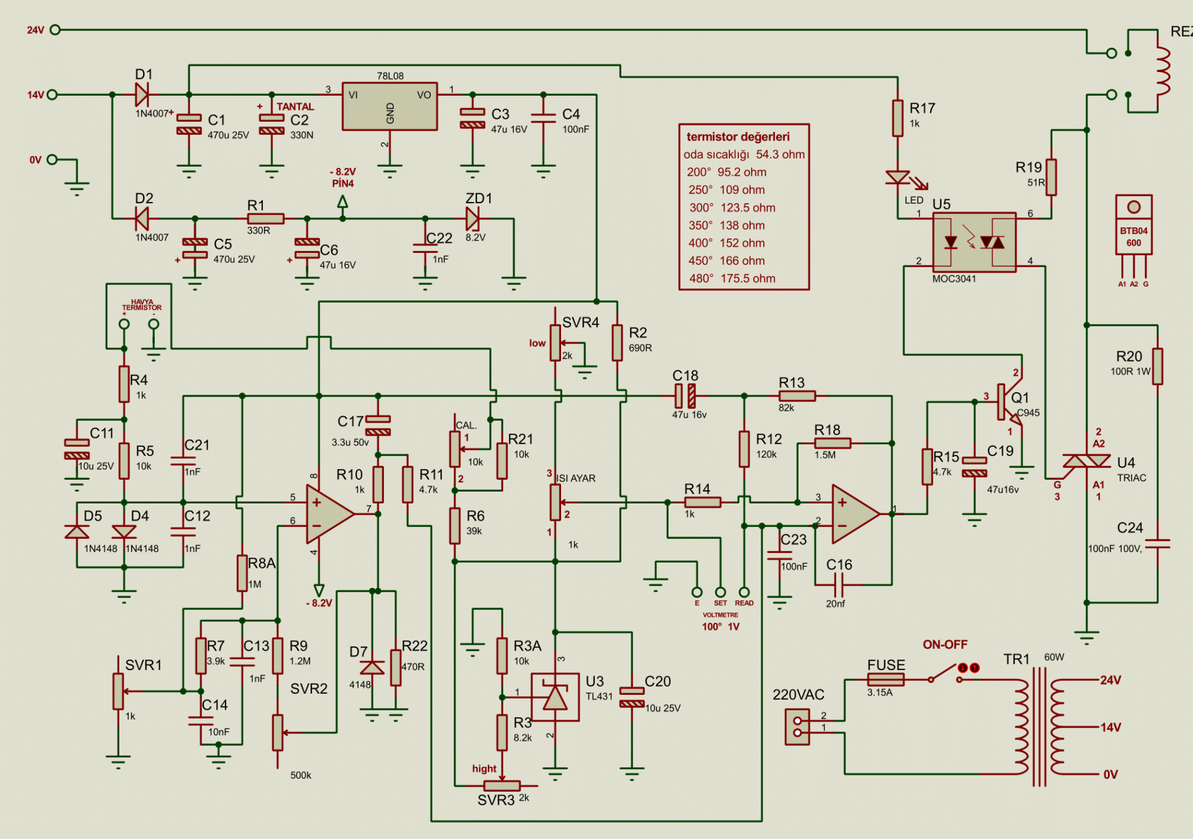Select the SVR1 1k trimmer
1193x839 pixels.
pos(118,691)
